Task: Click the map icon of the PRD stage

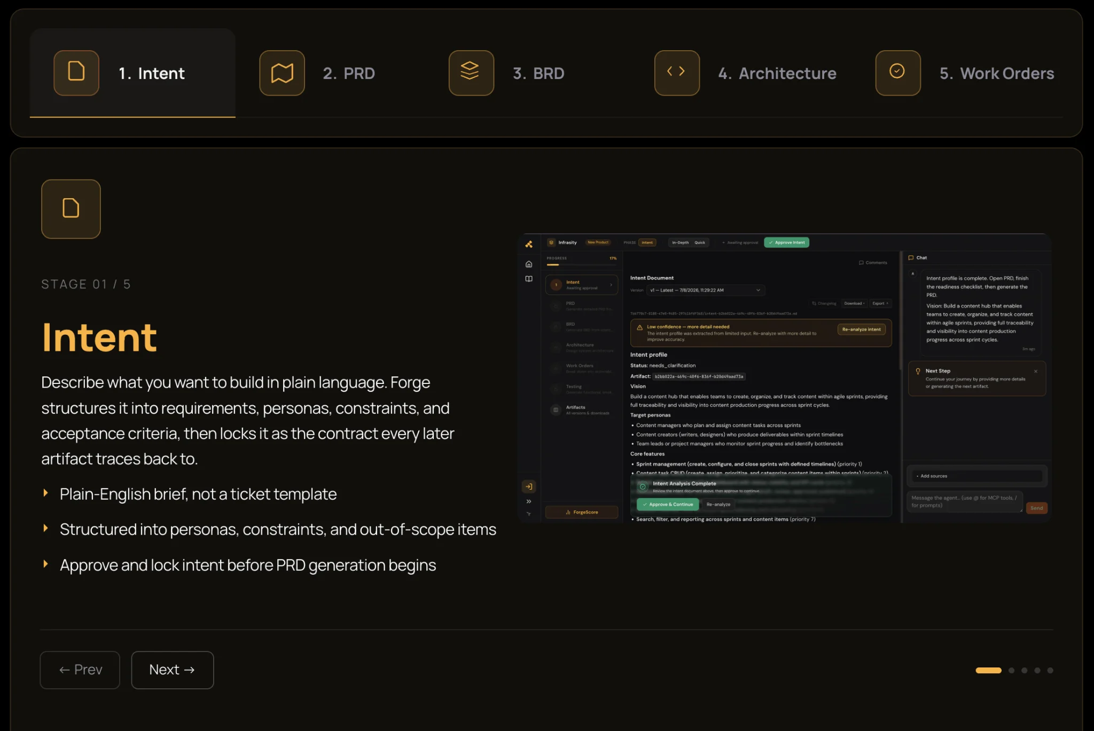Action: 282,73
